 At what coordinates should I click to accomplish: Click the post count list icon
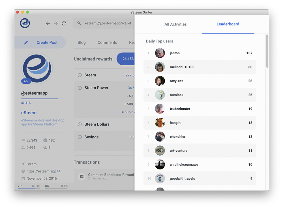click(23, 140)
